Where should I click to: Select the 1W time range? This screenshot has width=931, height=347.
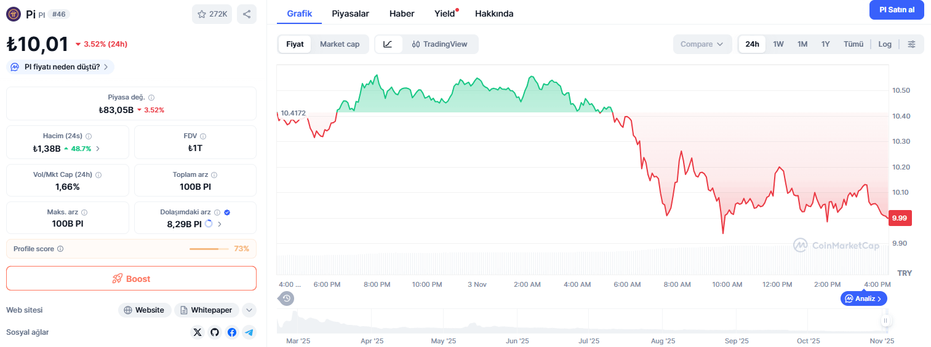[x=778, y=44]
